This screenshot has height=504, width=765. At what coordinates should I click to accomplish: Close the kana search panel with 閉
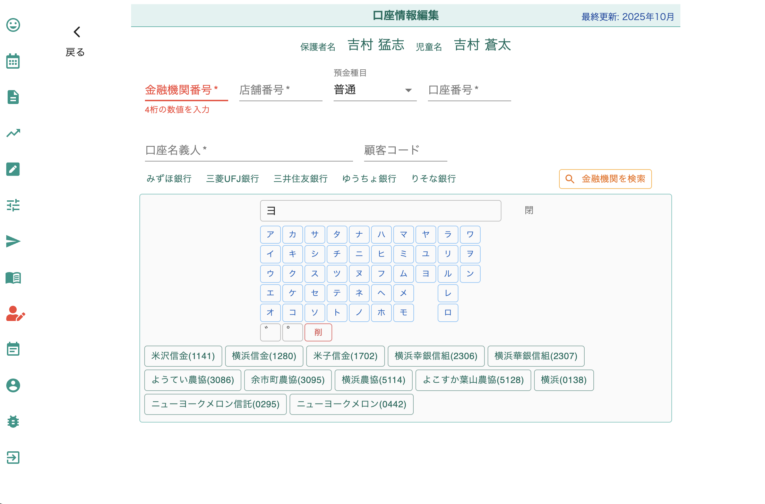[x=529, y=210]
